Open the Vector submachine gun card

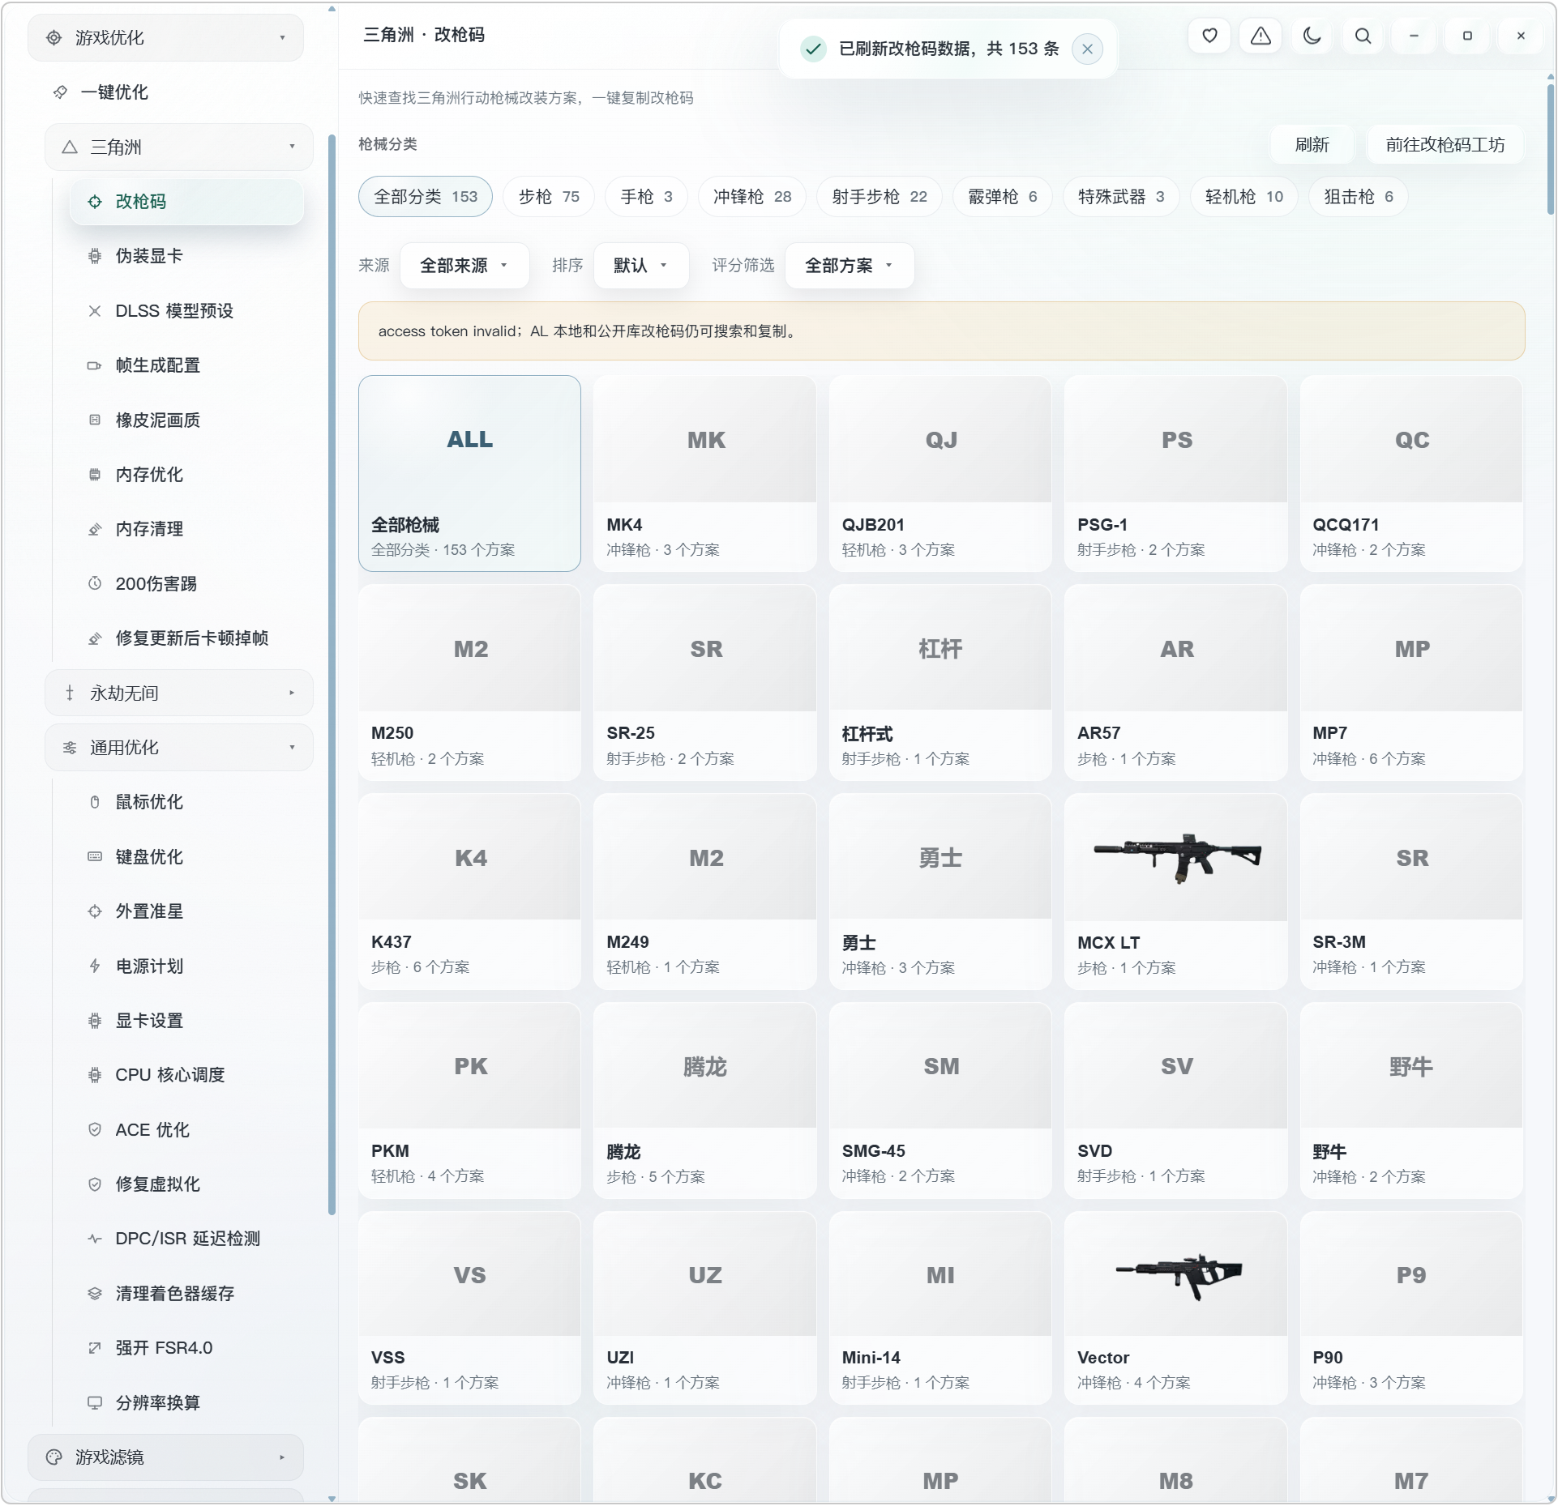click(x=1175, y=1308)
